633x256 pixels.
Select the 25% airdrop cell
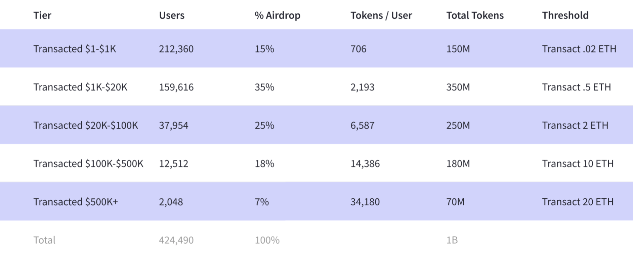coord(264,125)
